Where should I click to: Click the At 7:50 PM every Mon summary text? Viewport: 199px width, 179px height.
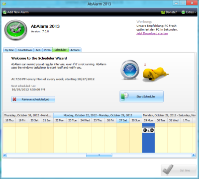[x=53, y=79]
